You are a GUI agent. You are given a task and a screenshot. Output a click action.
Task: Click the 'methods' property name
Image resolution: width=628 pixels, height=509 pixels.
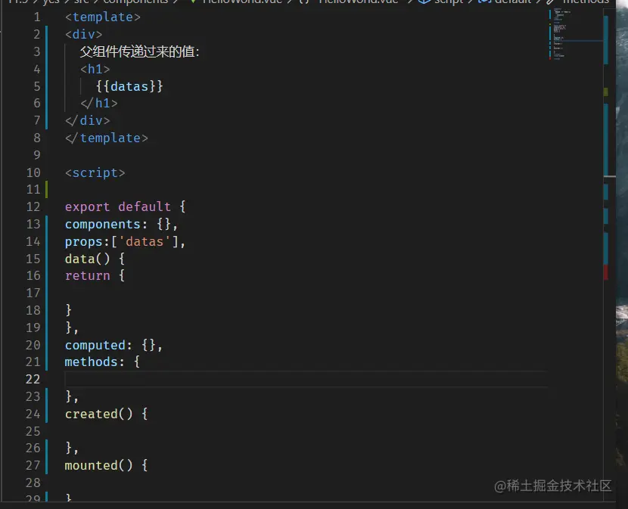click(x=92, y=362)
